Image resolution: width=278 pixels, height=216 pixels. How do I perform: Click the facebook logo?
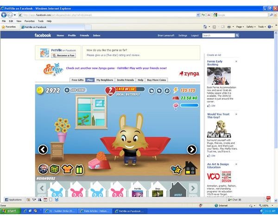pos(43,35)
